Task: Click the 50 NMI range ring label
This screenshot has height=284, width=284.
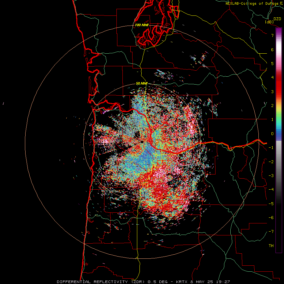Action: (142, 83)
